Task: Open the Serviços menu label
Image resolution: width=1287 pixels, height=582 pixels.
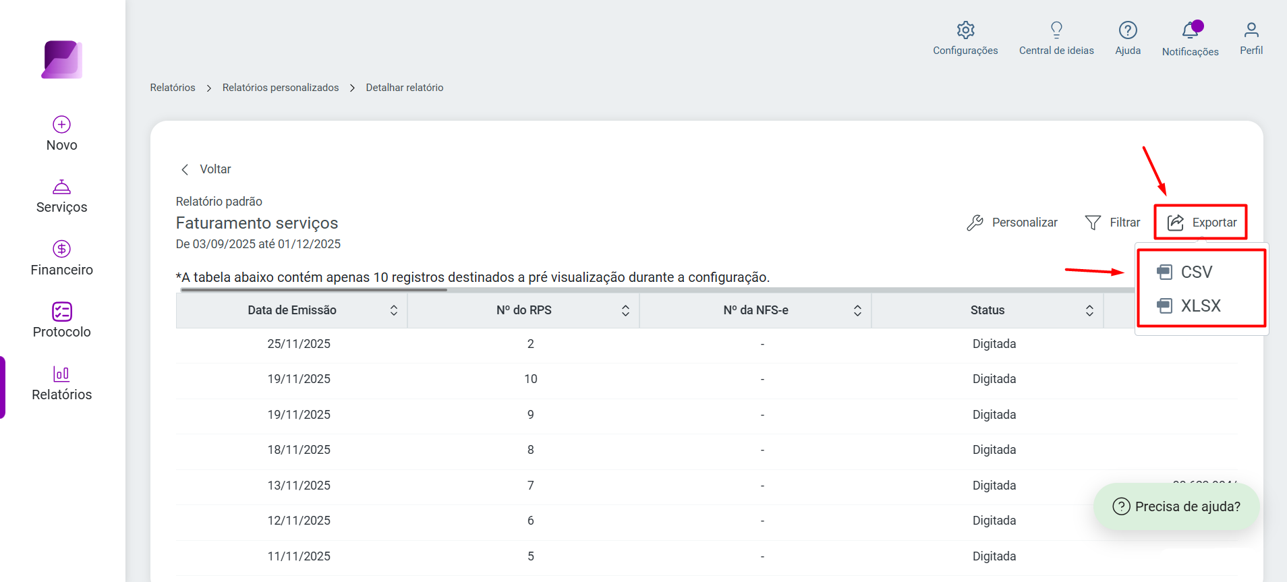Action: (62, 207)
